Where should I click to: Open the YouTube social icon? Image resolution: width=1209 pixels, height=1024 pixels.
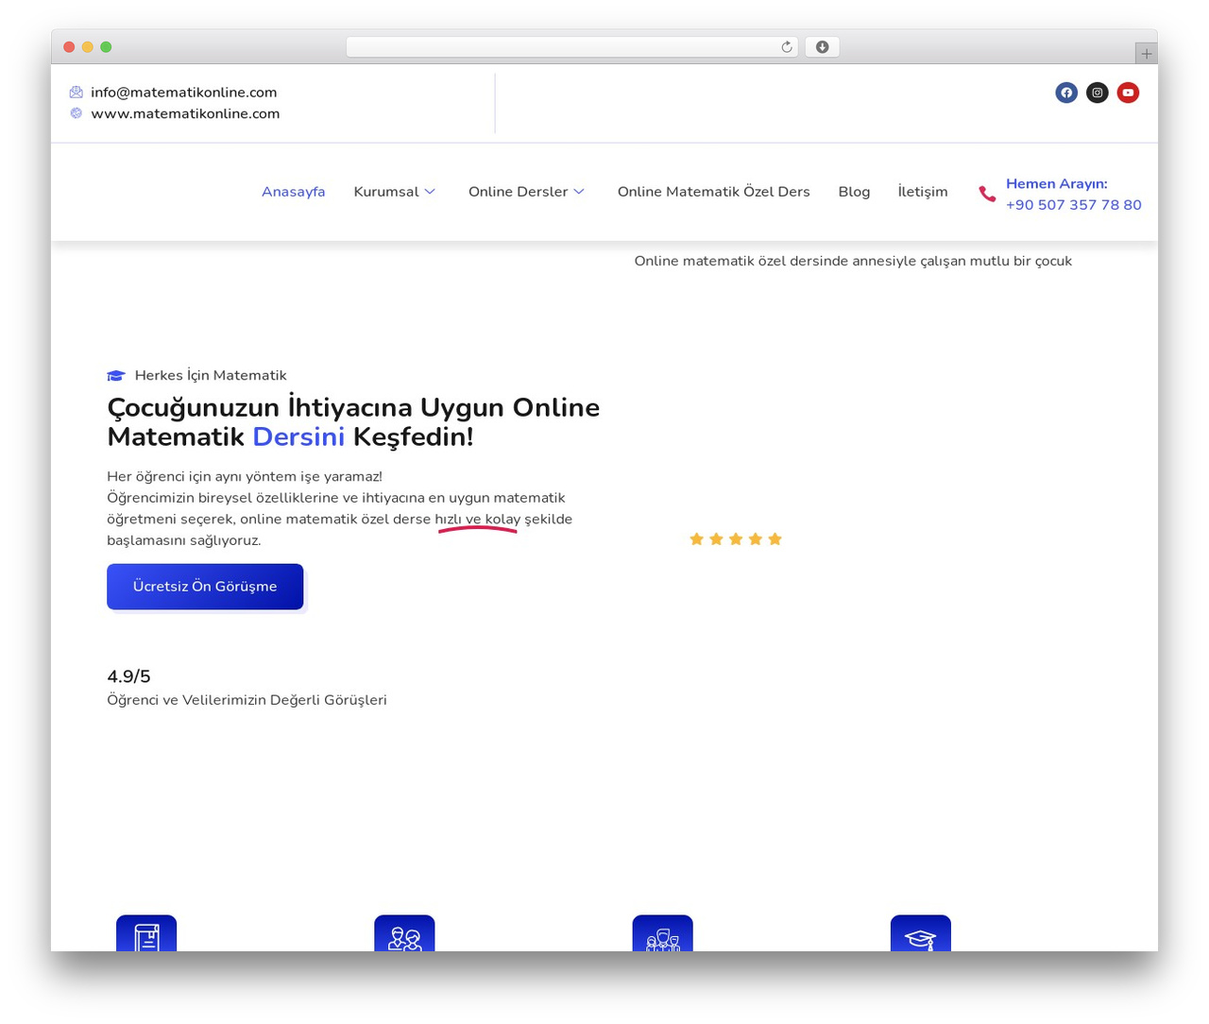1128,93
